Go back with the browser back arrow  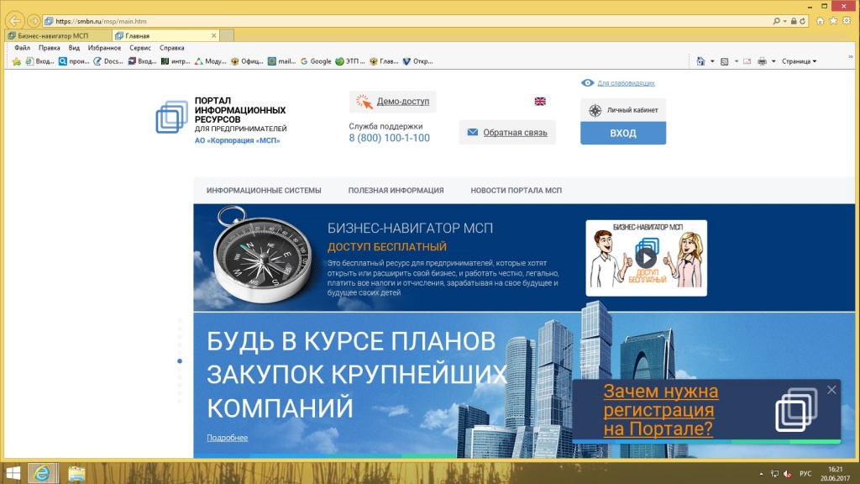tap(15, 21)
